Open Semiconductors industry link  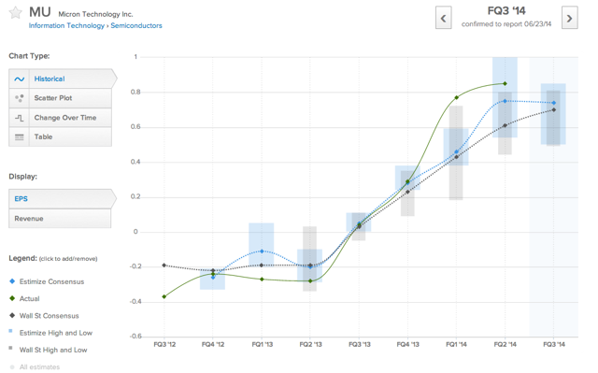(136, 25)
